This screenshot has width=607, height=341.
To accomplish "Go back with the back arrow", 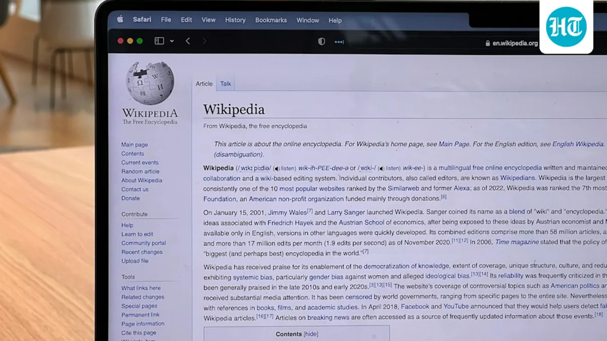I will [188, 41].
